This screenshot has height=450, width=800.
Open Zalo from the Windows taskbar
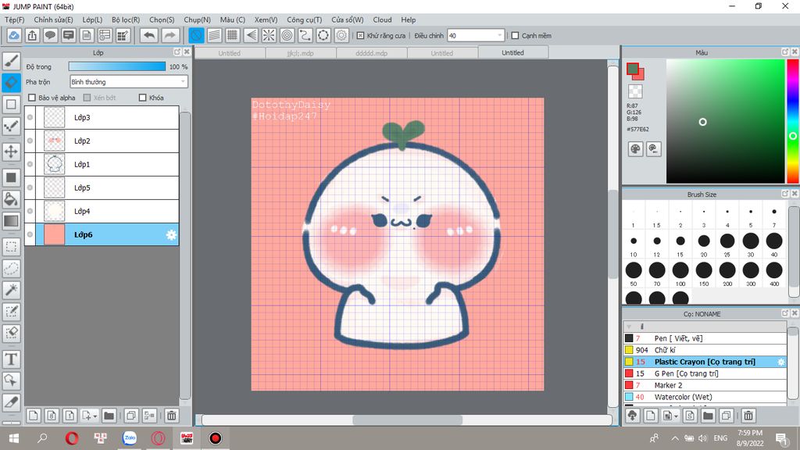tap(130, 437)
